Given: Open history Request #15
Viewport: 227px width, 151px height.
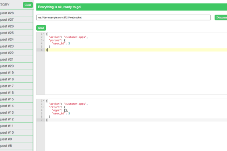Looking at the screenshot, I should pos(16,99).
